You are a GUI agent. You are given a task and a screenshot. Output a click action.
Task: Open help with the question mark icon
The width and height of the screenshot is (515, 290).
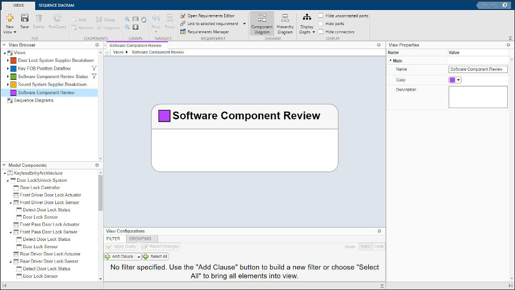point(505,5)
